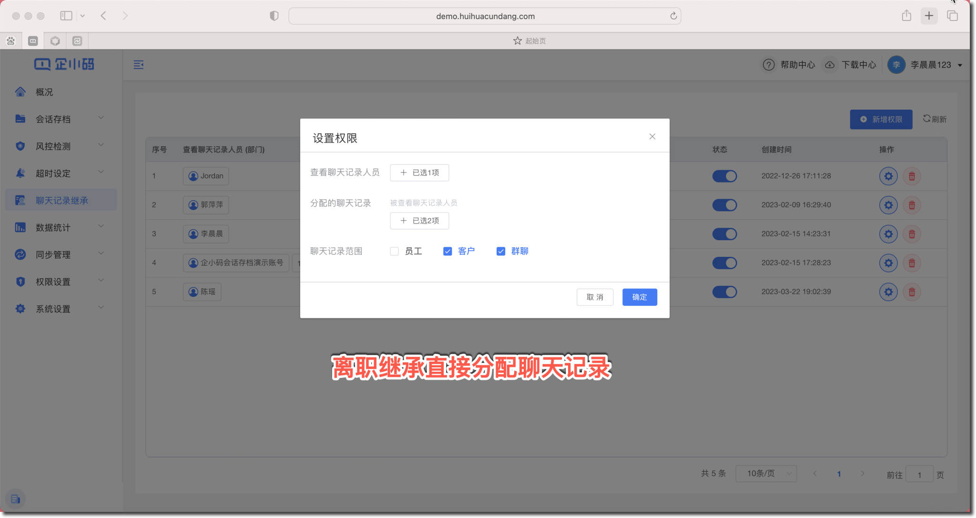Delete the 郭萍萍 permission row

click(x=912, y=205)
